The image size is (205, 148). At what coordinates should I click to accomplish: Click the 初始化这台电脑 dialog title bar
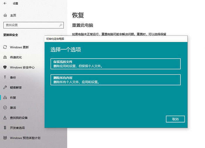coord(115,39)
